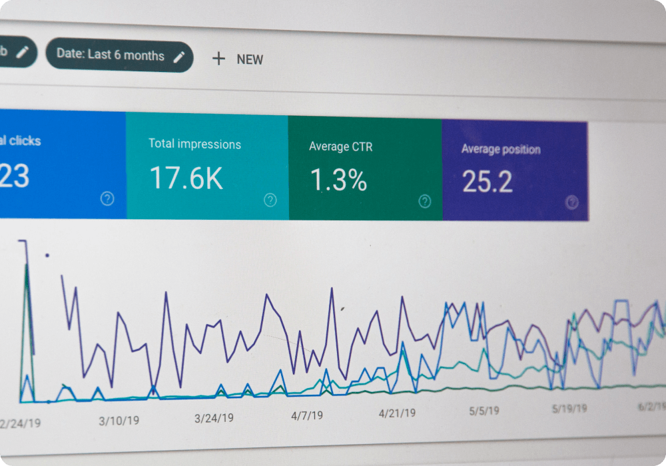Click the edit pencil on the leftmost filter chip

pyautogui.click(x=23, y=52)
